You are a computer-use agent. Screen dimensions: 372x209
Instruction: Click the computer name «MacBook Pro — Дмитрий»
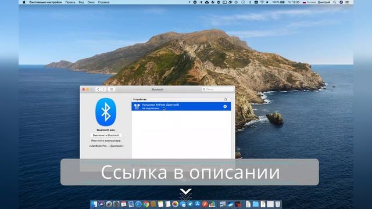tap(106, 146)
